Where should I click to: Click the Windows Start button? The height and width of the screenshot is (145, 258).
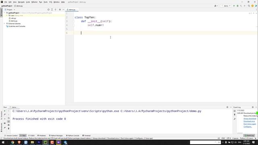click(3, 142)
